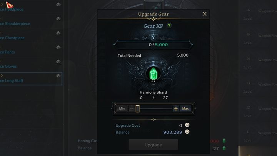Select the Gloves gear entry
277x156 pixels.
[31, 64]
